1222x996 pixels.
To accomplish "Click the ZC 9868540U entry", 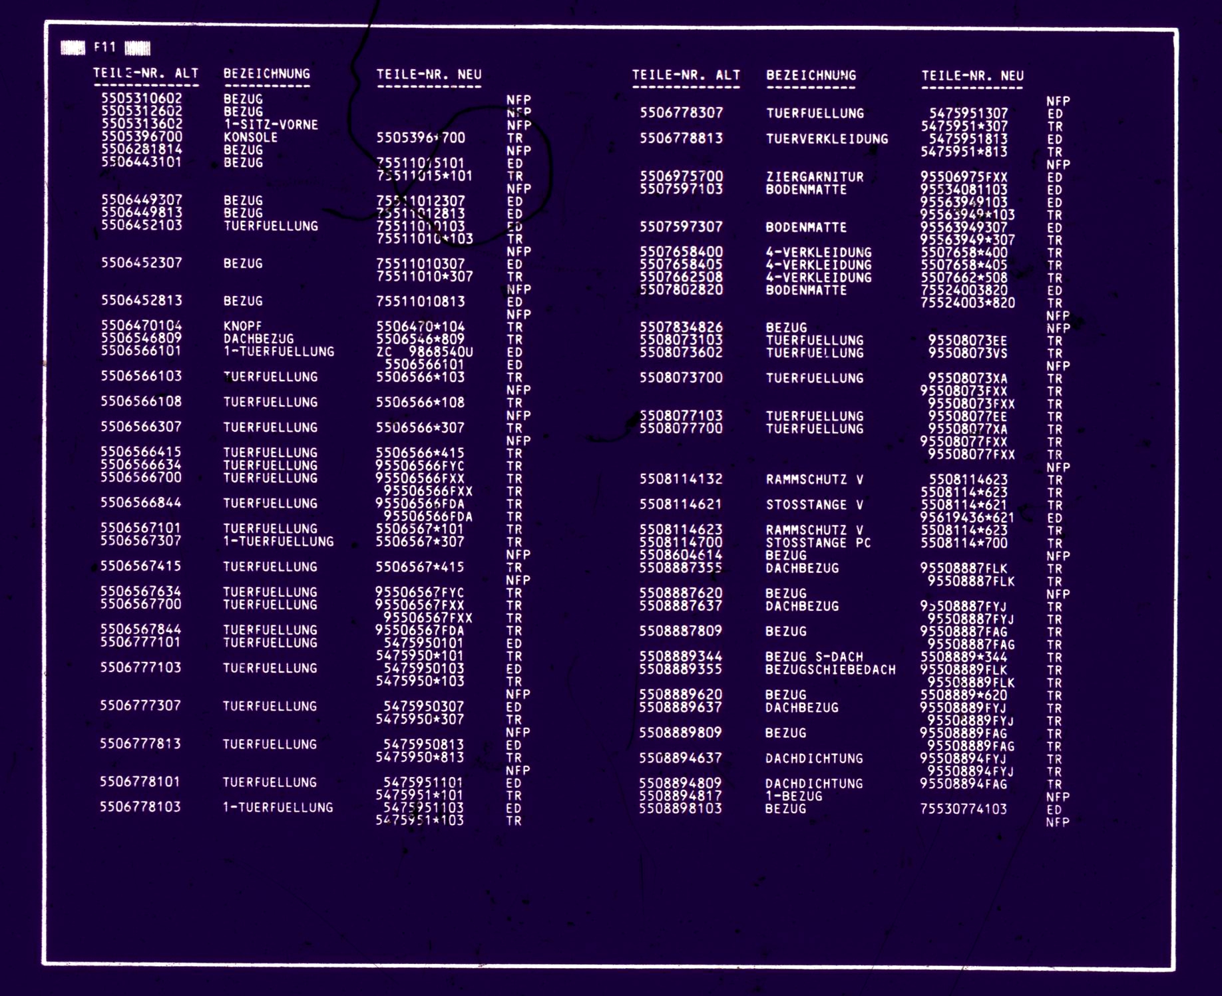I will 425,352.
